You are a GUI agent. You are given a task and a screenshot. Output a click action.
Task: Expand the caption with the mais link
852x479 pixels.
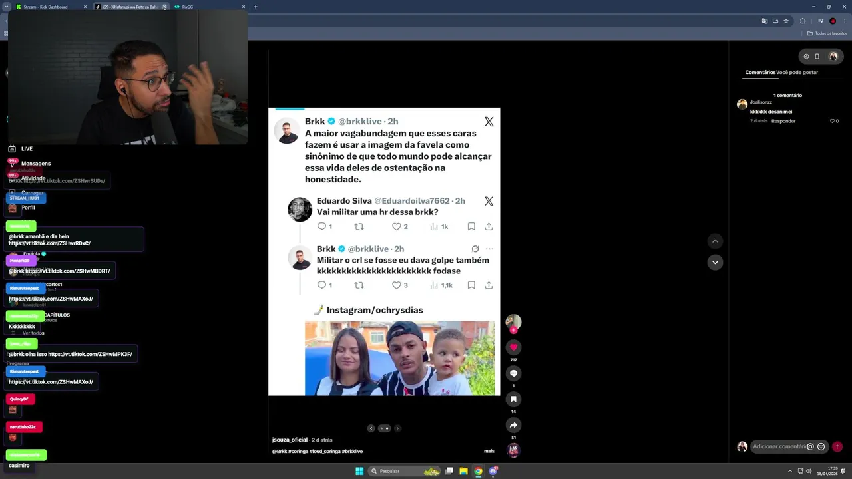(489, 451)
